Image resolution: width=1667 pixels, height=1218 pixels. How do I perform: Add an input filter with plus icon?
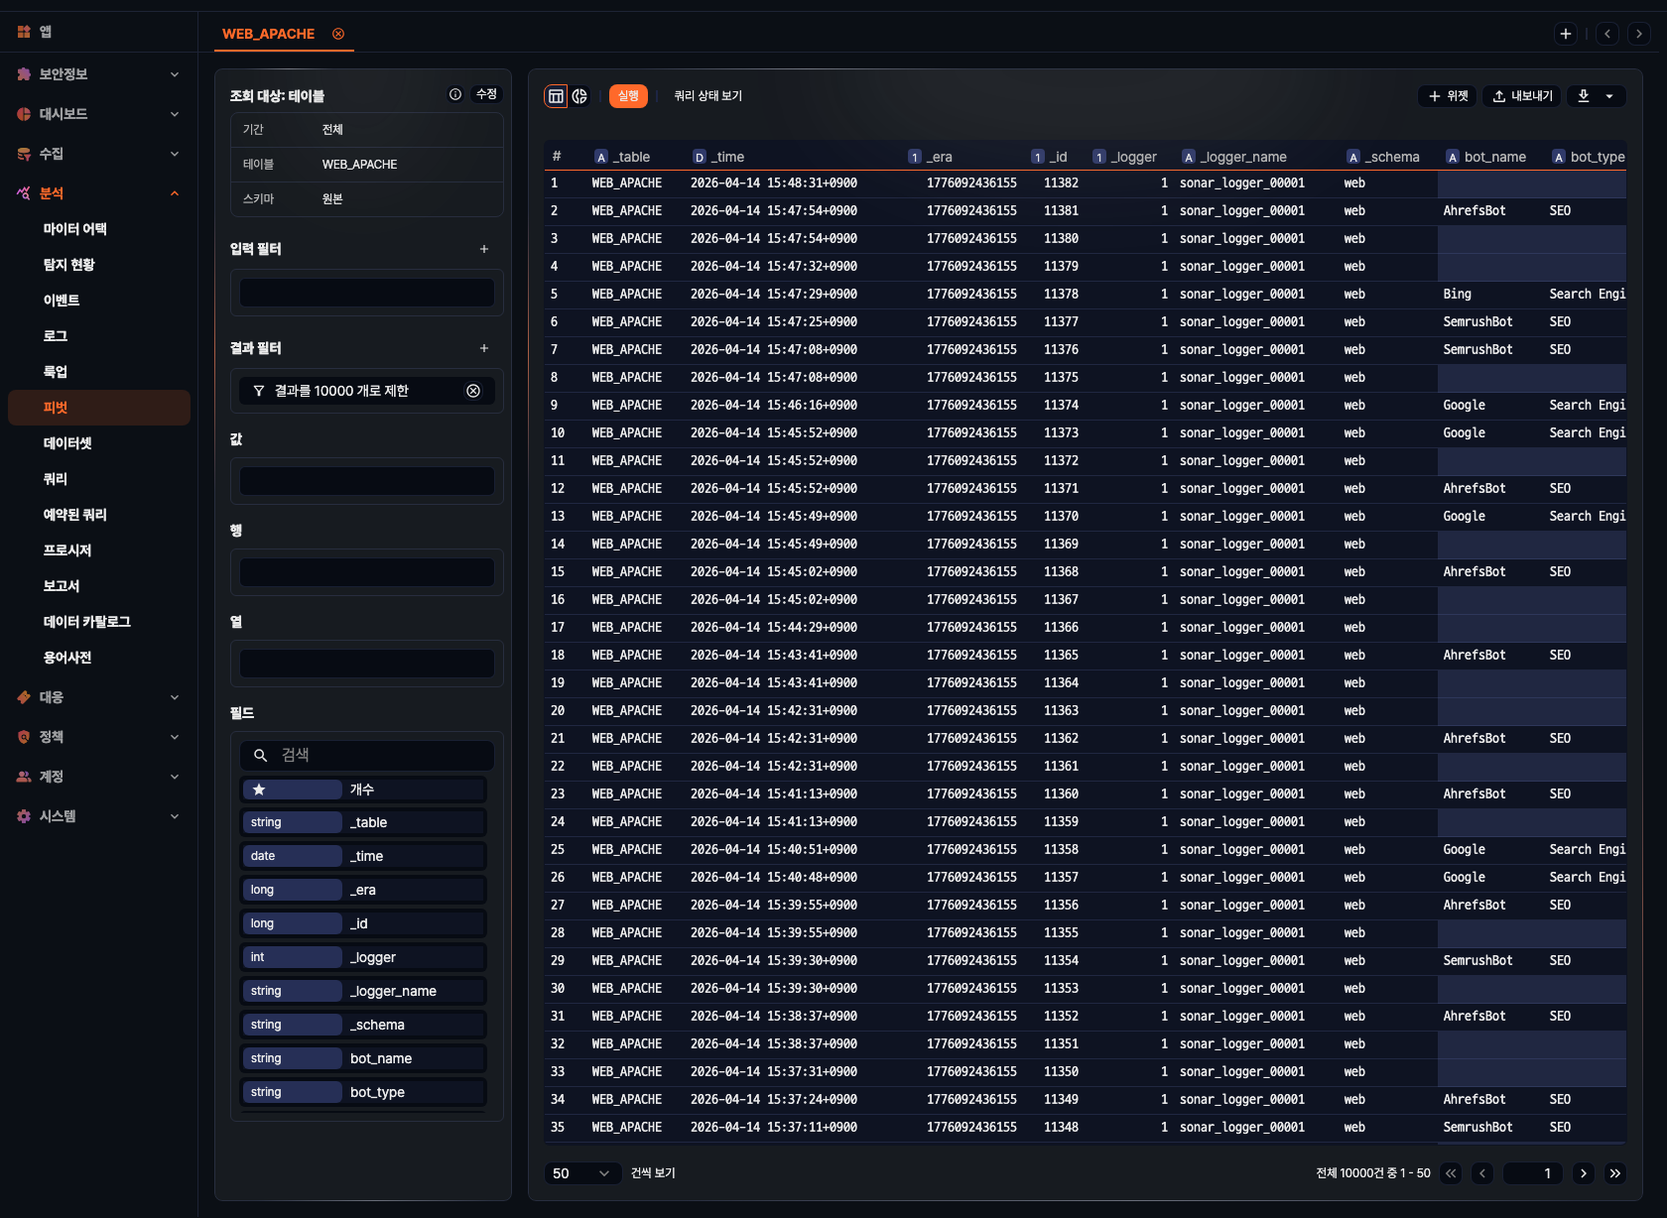484,249
